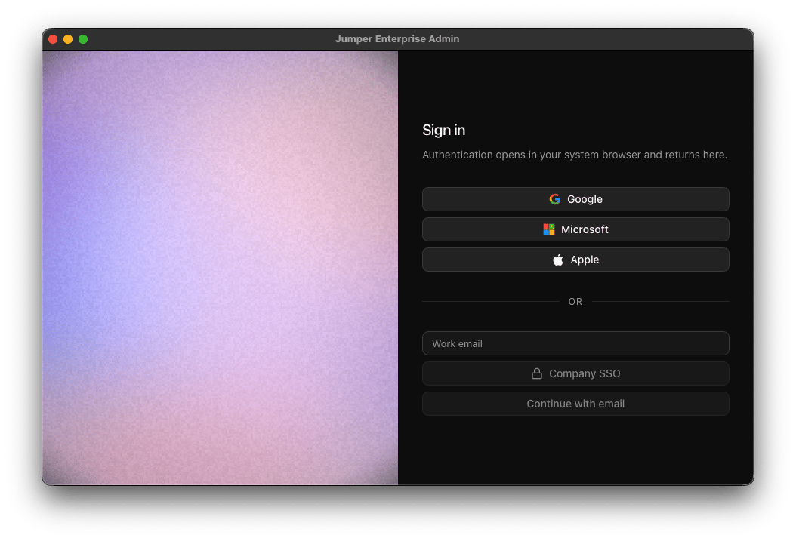The image size is (796, 541).
Task: Select the Company SSO button
Action: (x=575, y=373)
